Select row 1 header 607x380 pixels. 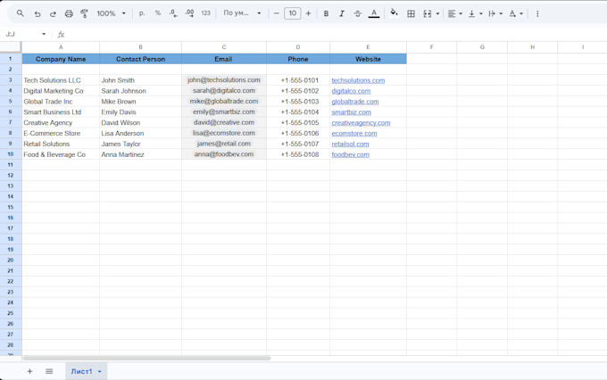click(x=11, y=59)
